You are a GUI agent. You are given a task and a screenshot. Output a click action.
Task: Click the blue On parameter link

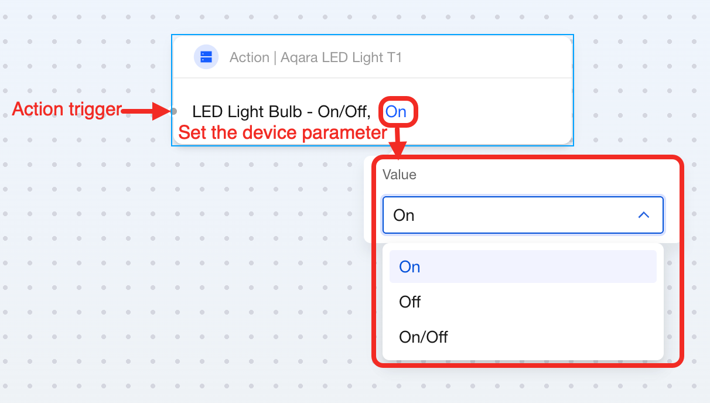(396, 111)
